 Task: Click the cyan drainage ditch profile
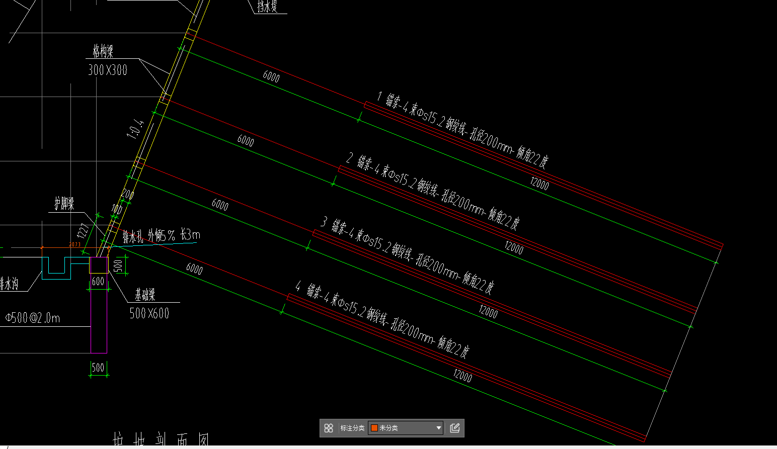pos(65,267)
